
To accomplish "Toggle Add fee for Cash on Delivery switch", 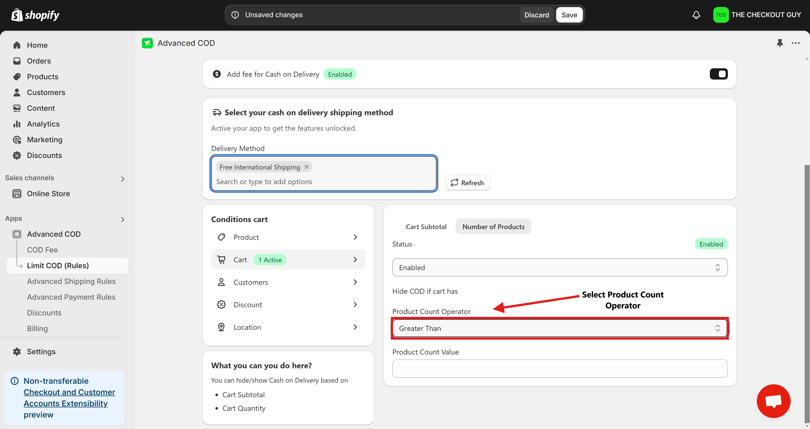I will 719,74.
